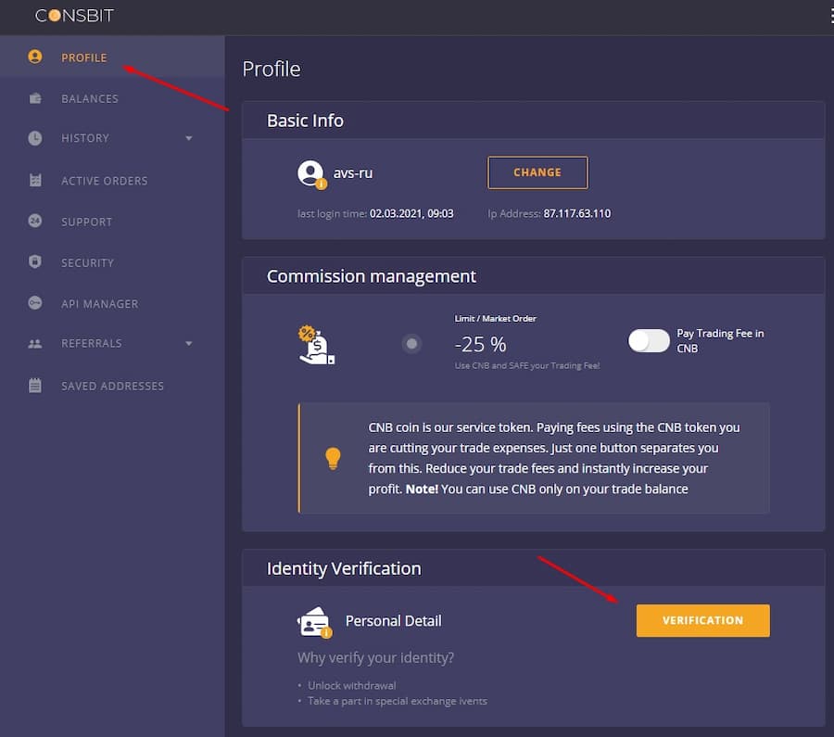Image resolution: width=834 pixels, height=737 pixels.
Task: Click the CNB coin service token note
Action: point(554,458)
